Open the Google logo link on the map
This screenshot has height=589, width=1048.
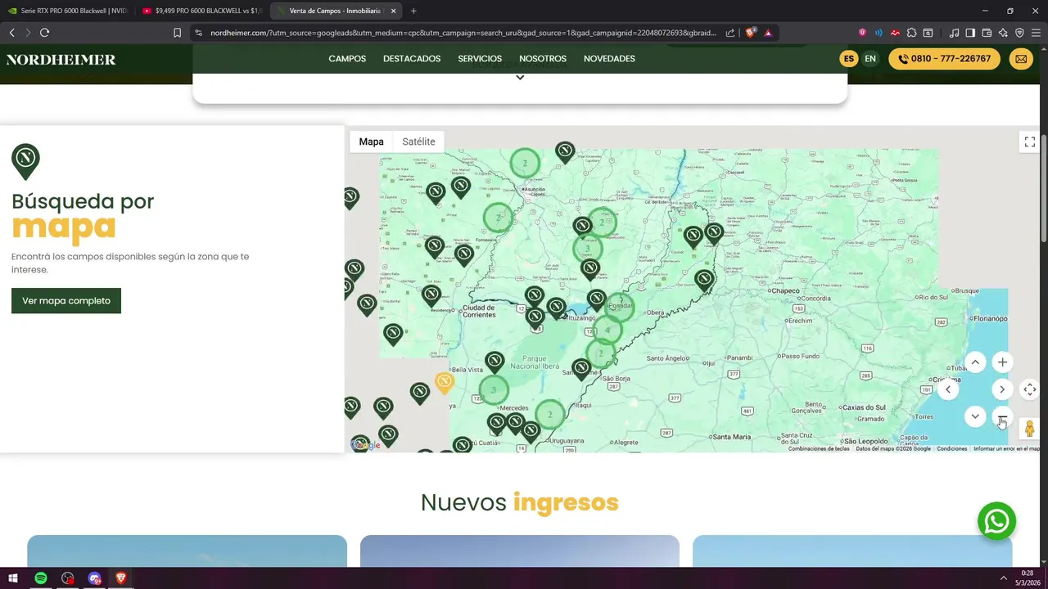point(366,445)
